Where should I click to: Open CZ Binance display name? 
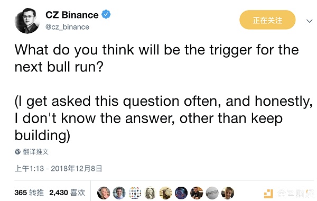(72, 15)
